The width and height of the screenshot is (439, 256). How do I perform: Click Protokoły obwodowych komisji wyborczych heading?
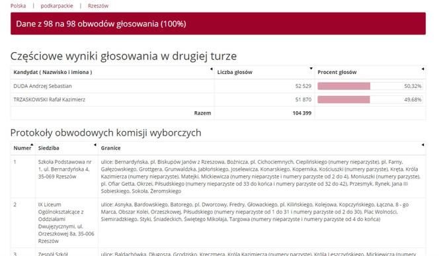pyautogui.click(x=106, y=132)
